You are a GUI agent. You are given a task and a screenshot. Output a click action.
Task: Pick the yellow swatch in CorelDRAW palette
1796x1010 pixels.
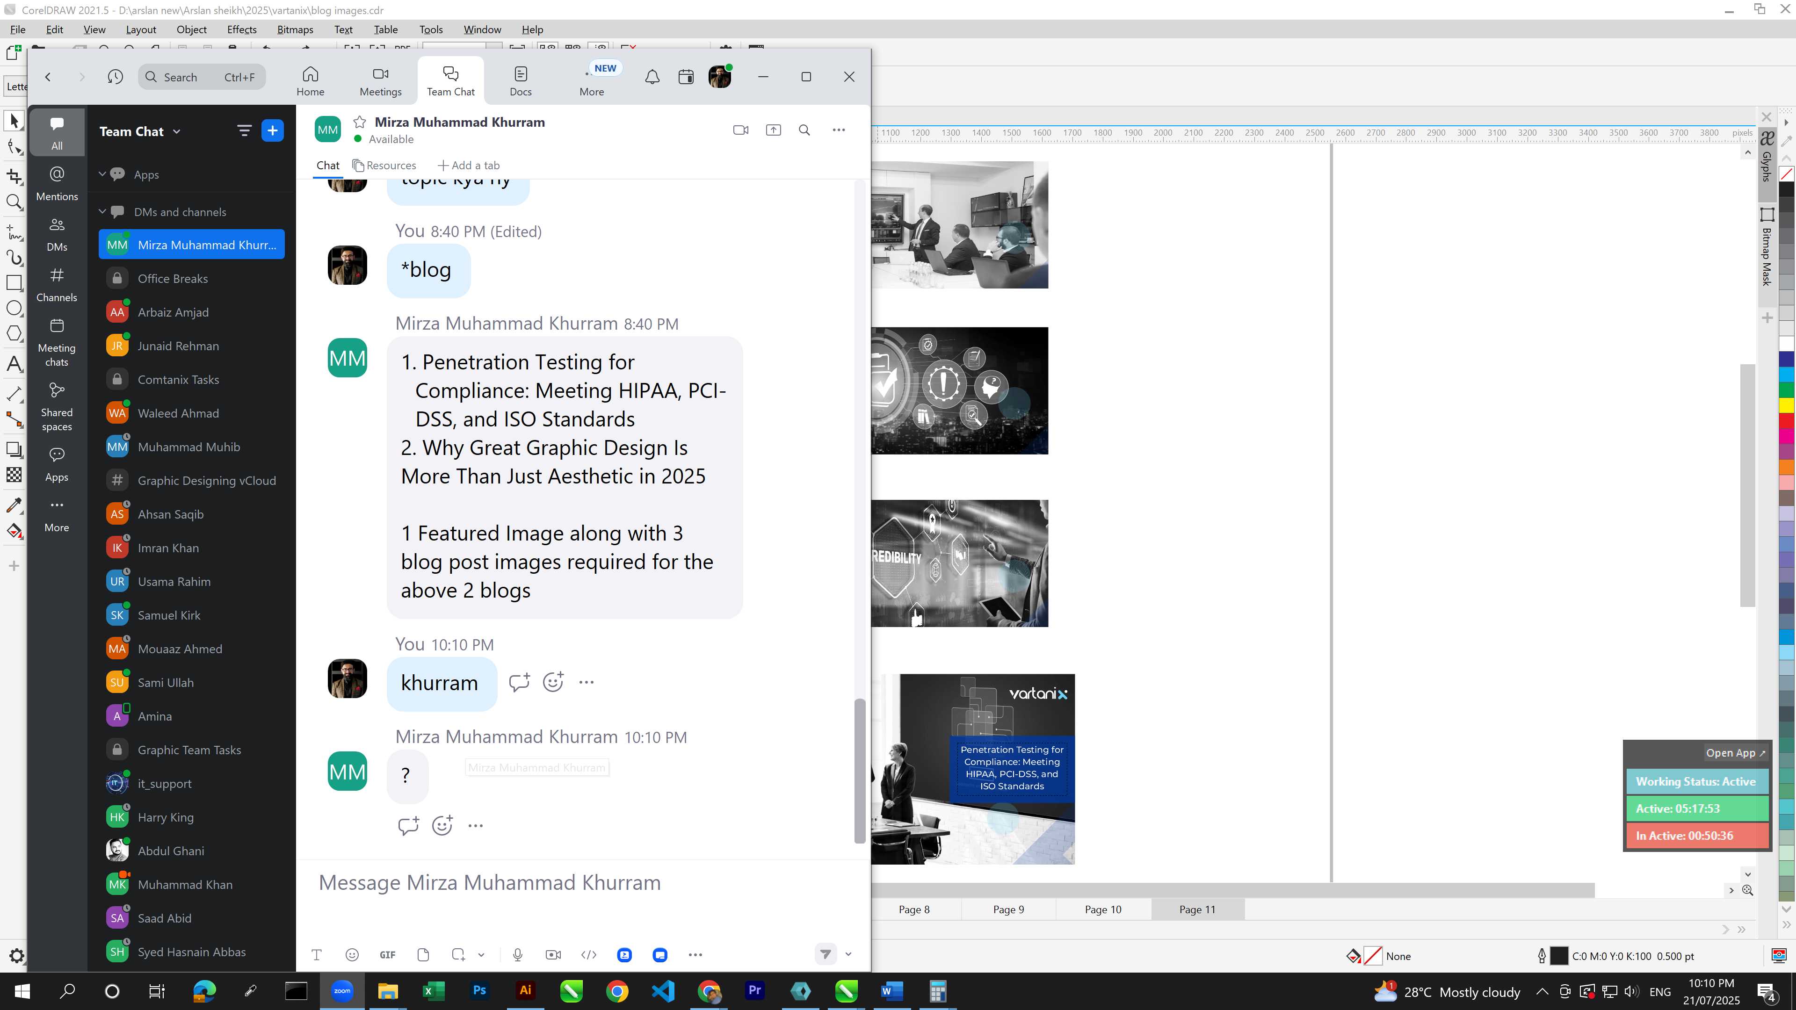(1787, 405)
